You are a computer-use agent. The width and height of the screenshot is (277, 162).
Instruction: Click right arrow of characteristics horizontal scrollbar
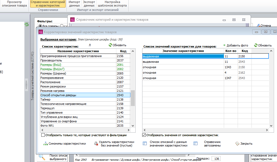coord(128,130)
